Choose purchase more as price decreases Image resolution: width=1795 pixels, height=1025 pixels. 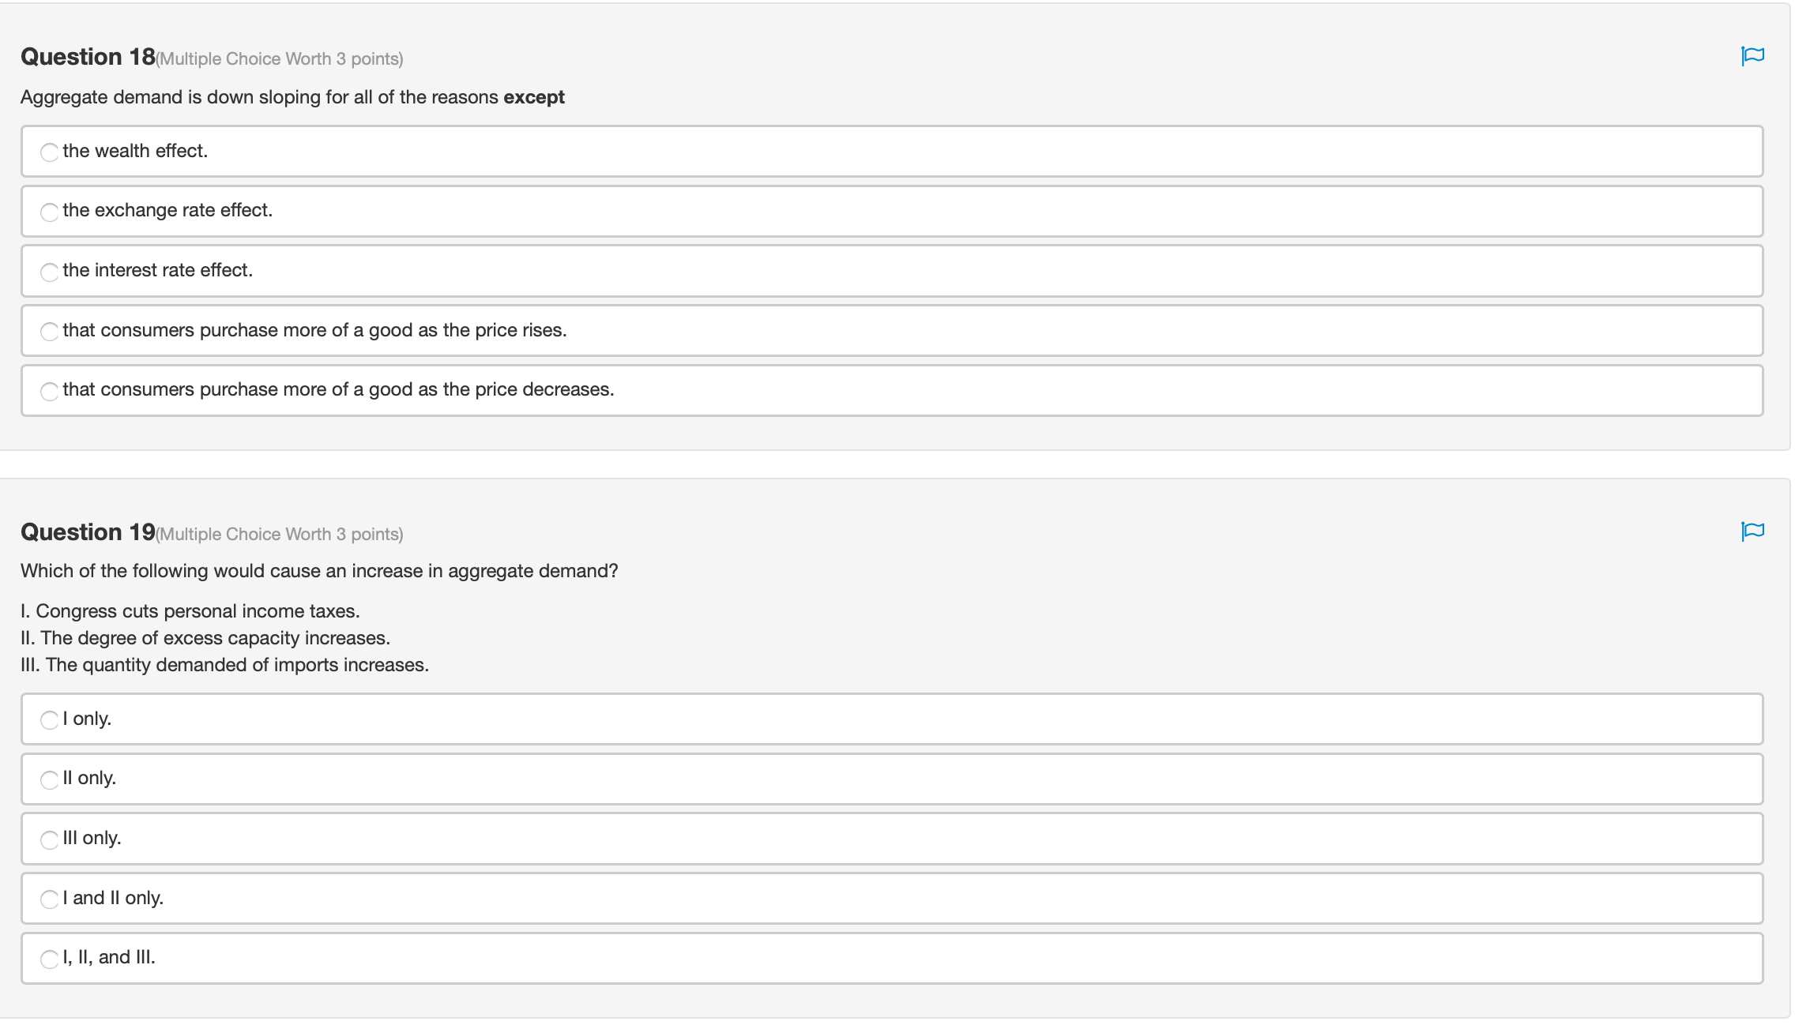point(50,391)
